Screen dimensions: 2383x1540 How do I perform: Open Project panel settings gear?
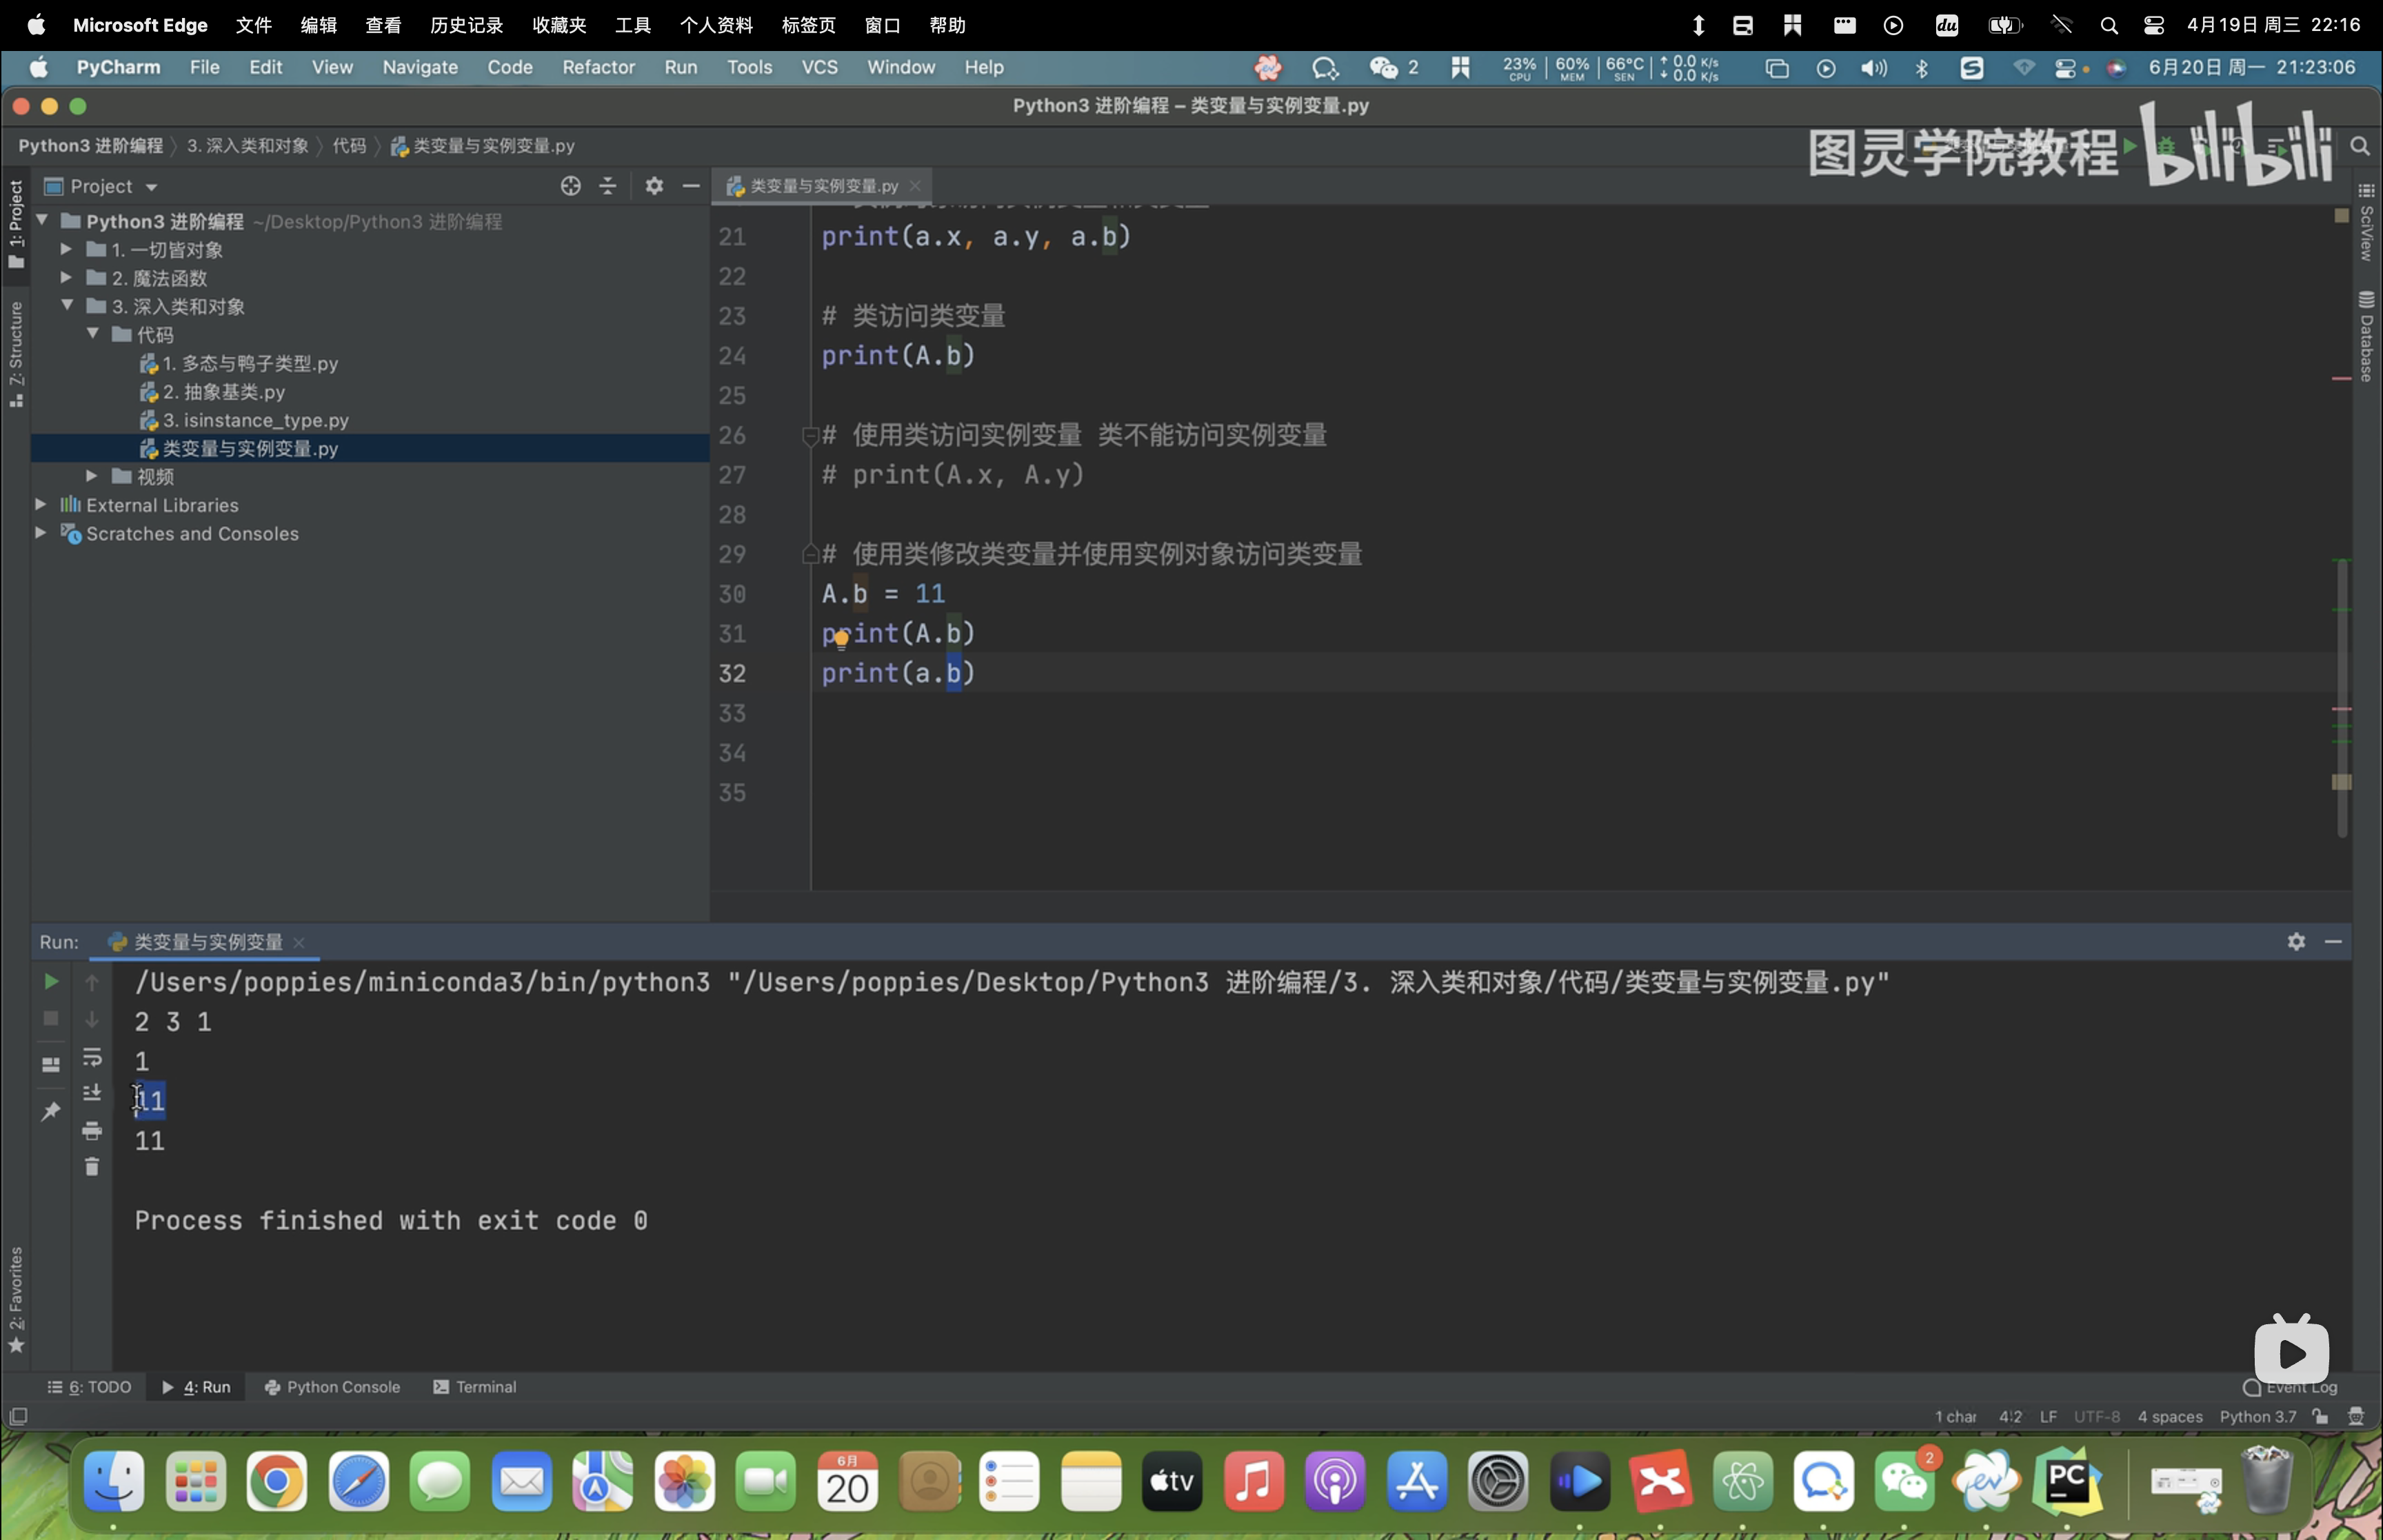654,186
